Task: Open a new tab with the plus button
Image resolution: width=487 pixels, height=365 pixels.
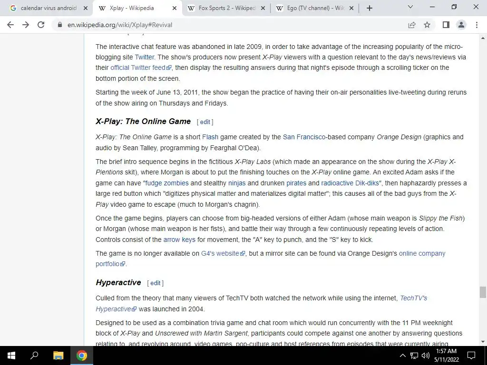Action: (x=369, y=9)
